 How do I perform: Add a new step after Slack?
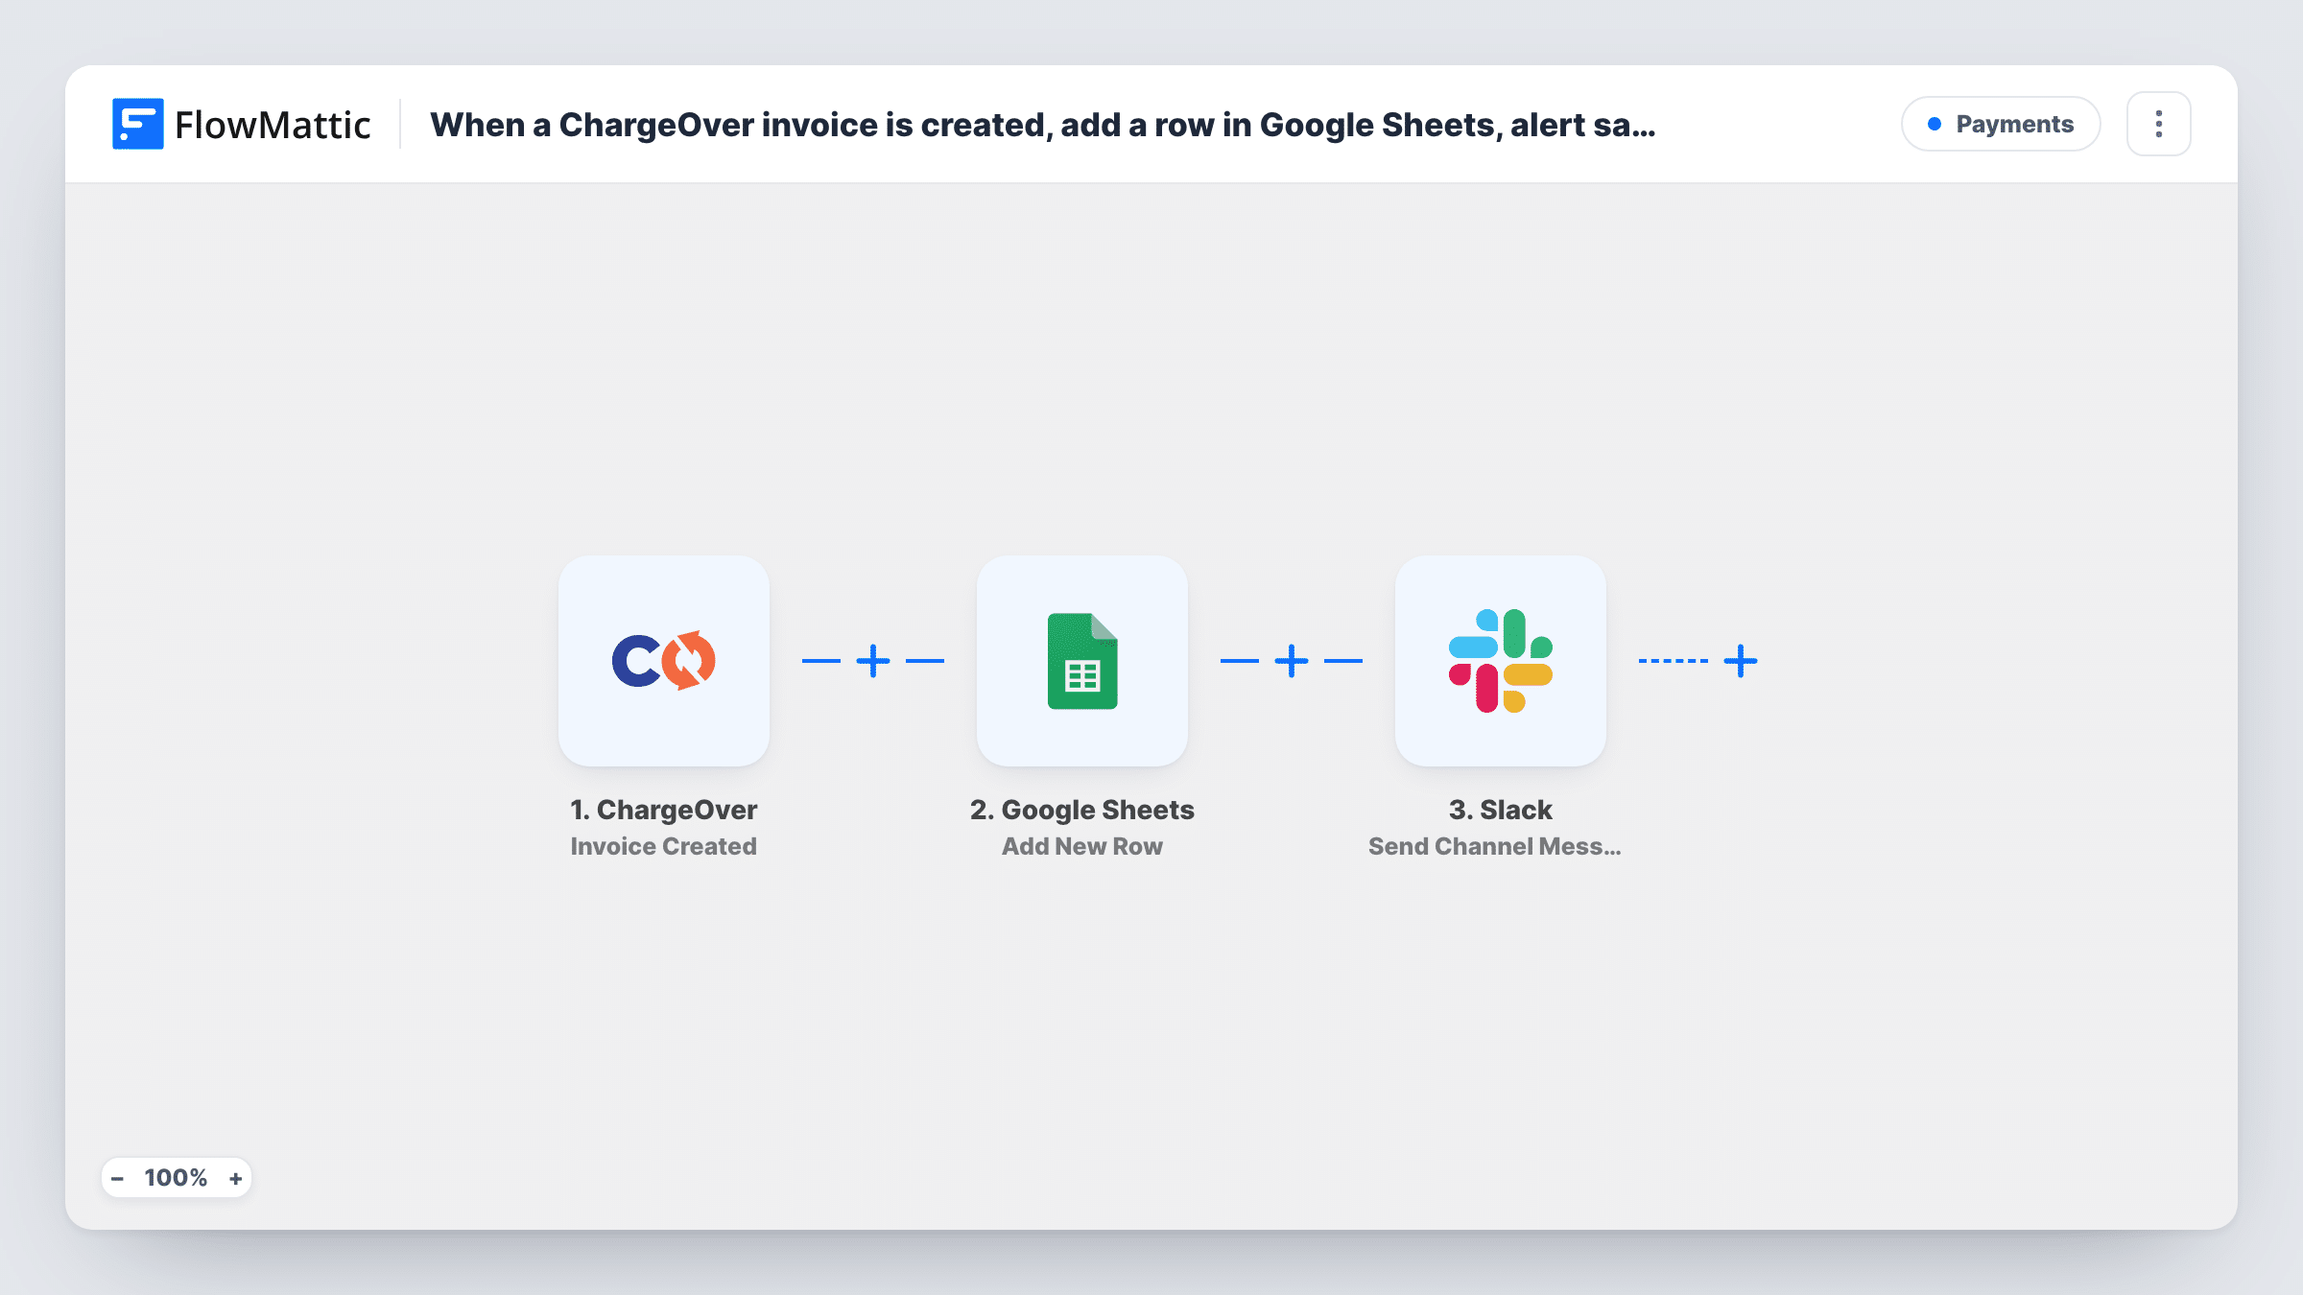[x=1741, y=661]
